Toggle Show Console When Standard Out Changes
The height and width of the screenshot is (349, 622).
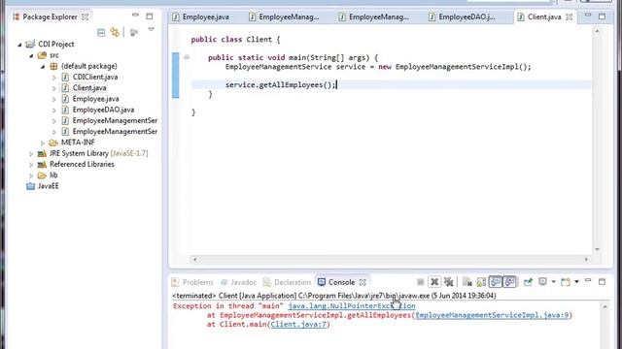[496, 282]
